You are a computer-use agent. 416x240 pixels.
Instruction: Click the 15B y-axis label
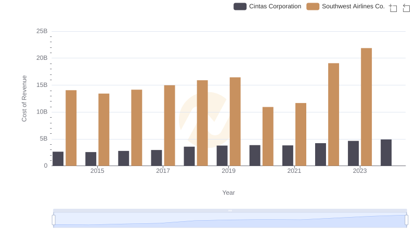[x=42, y=85]
